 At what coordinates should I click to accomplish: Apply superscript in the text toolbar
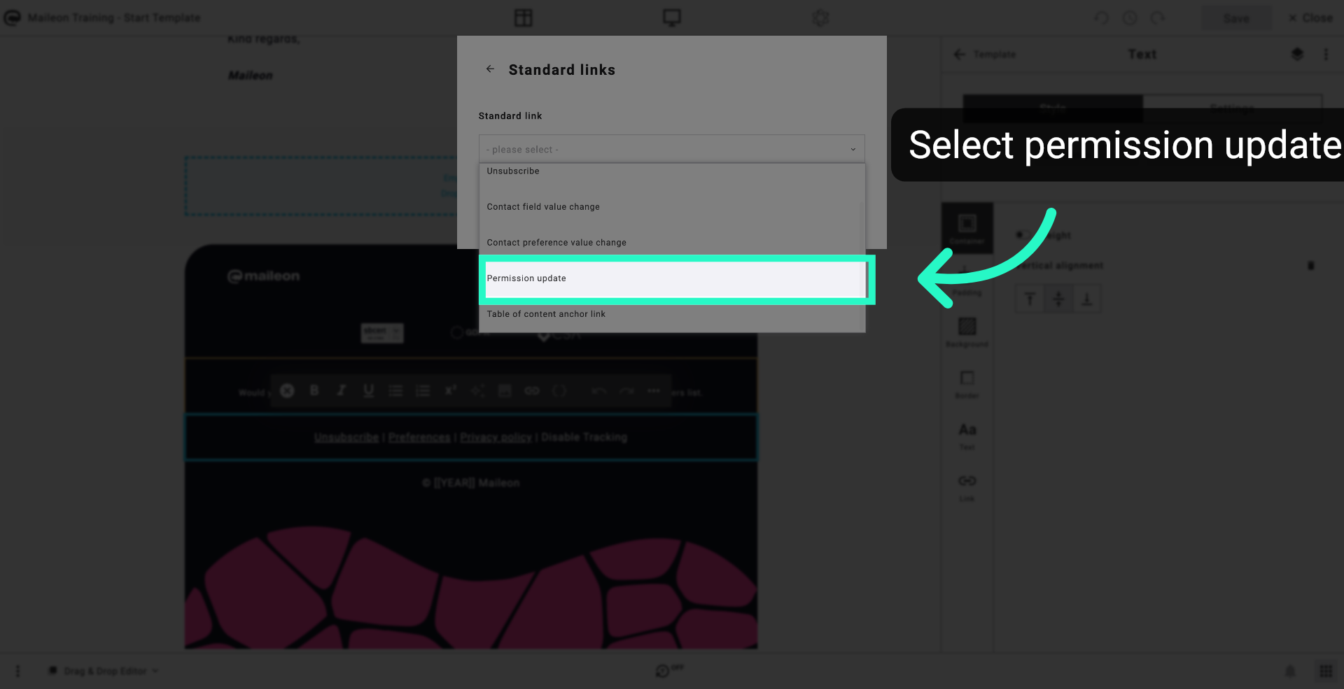(x=450, y=390)
